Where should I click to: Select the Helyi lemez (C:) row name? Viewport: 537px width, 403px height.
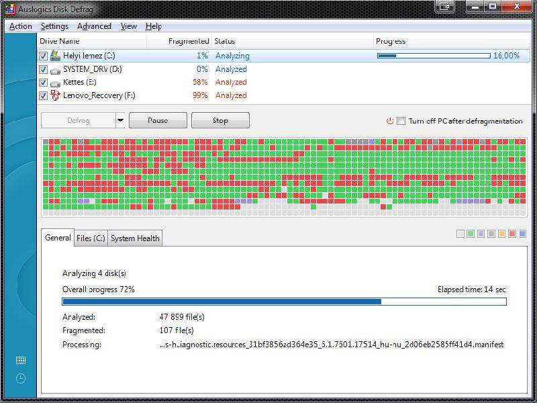pos(89,56)
